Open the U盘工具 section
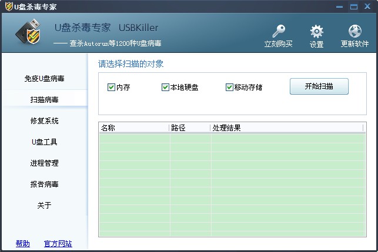Screen dimensions: 378x252 pos(45,142)
